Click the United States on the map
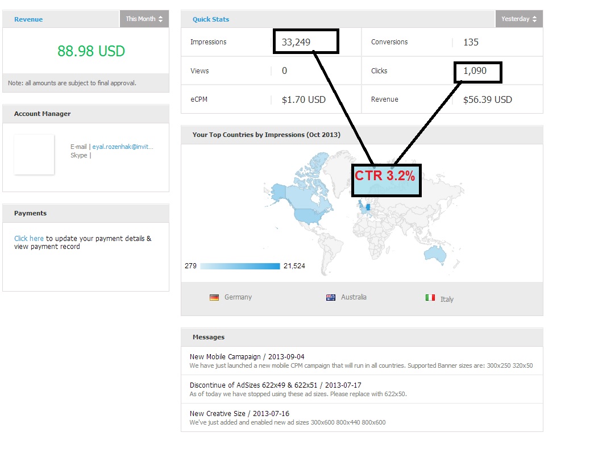 308,215
